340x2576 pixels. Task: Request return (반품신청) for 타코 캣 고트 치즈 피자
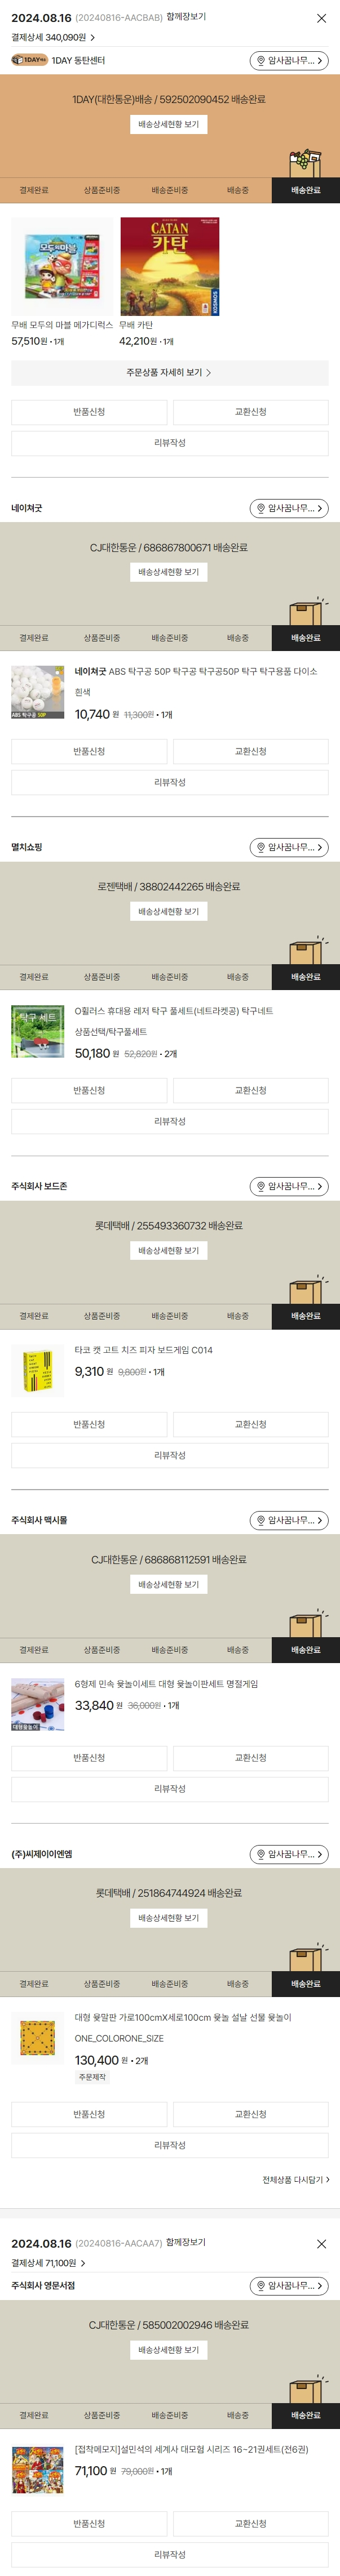click(x=89, y=1424)
